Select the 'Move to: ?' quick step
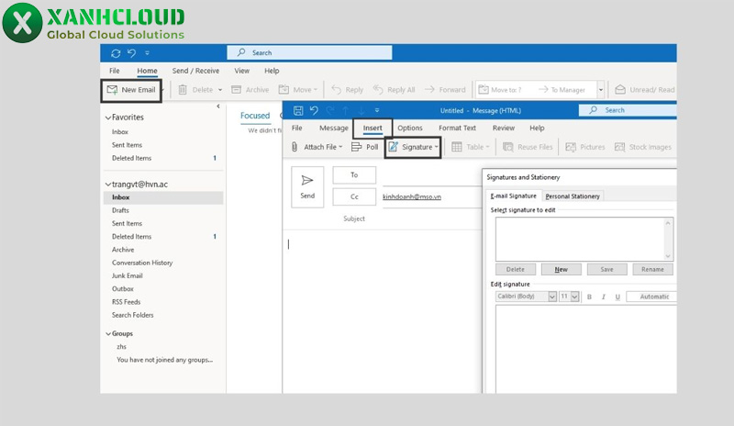 (x=500, y=89)
